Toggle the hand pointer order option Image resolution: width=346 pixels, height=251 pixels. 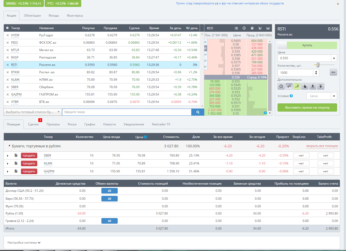[x=305, y=86]
